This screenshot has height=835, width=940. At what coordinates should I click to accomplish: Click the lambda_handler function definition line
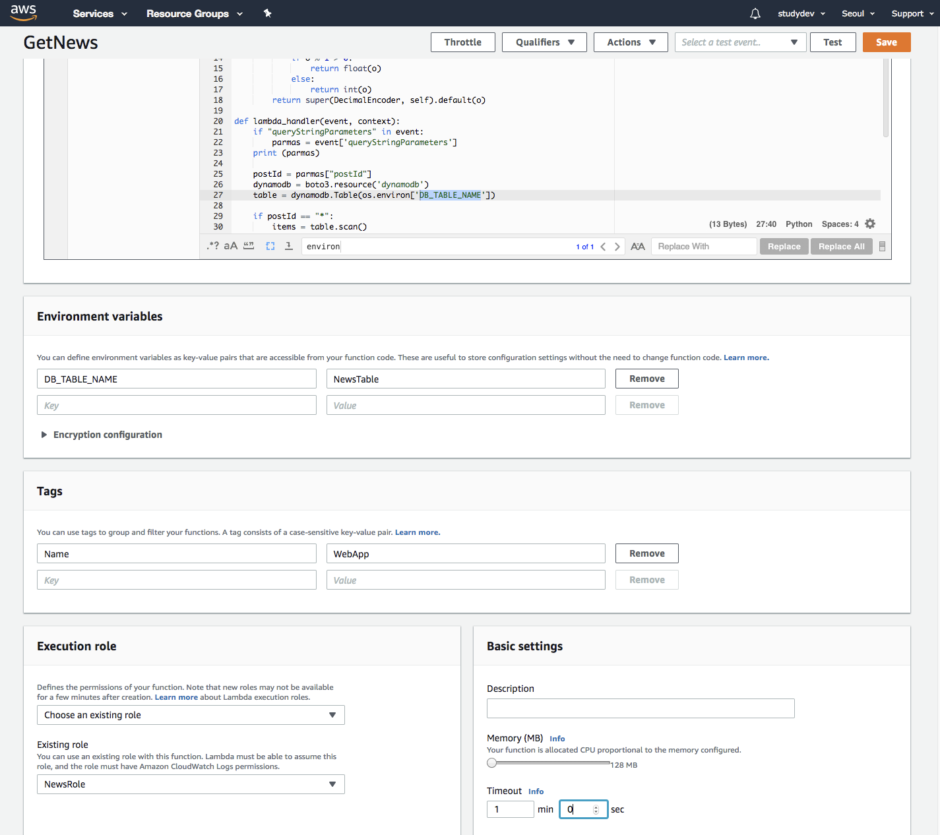317,121
